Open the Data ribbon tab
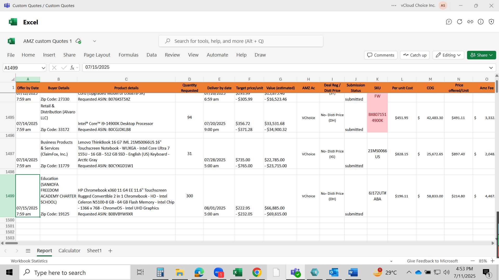This screenshot has width=499, height=280. pyautogui.click(x=152, y=55)
